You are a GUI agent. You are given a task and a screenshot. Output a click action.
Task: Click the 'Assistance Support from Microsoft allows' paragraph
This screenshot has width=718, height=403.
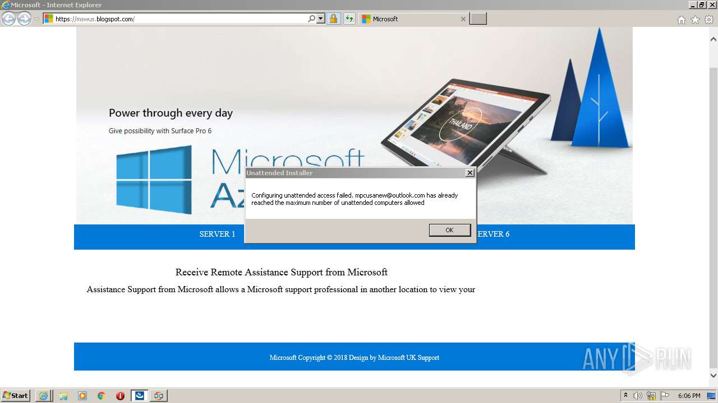pos(281,289)
